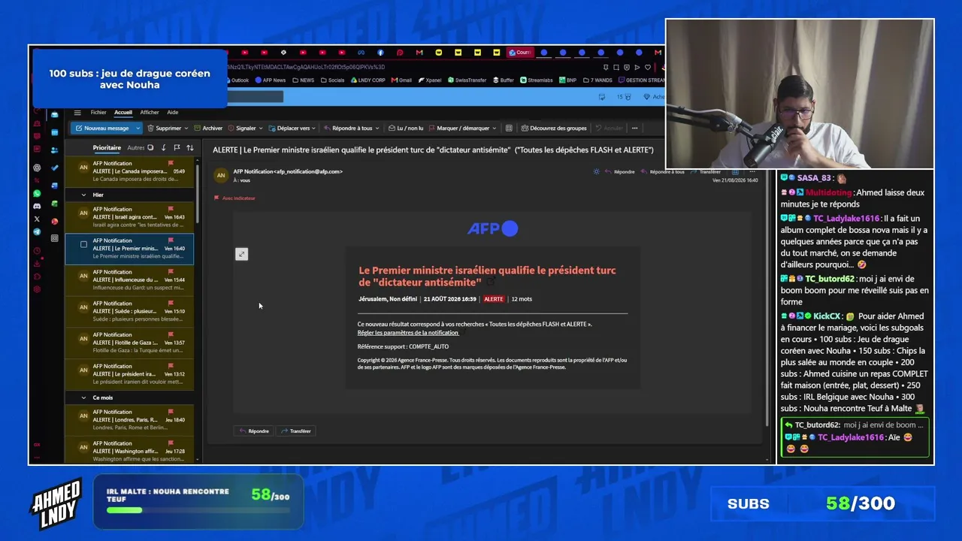The image size is (962, 541).
Task: Open the hamburger navigation menu in Outlook
Action: (77, 113)
